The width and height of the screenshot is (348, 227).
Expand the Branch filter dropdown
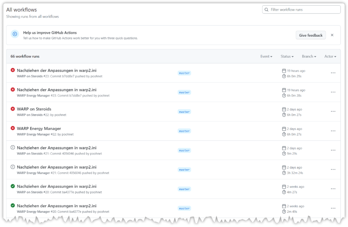click(309, 56)
